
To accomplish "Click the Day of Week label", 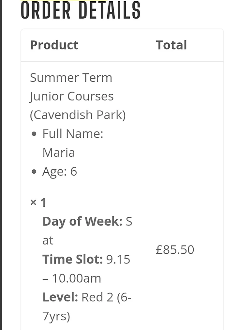I will 82,222.
